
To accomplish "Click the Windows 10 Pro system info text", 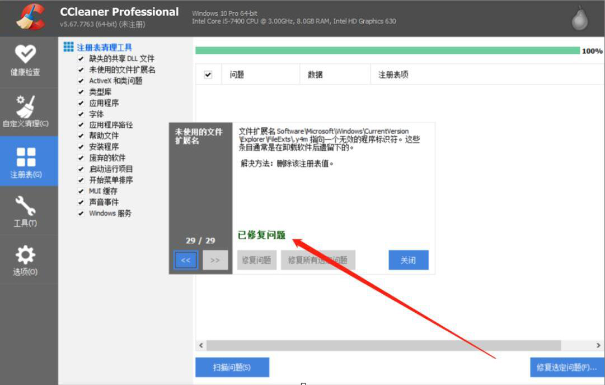I will tap(224, 13).
